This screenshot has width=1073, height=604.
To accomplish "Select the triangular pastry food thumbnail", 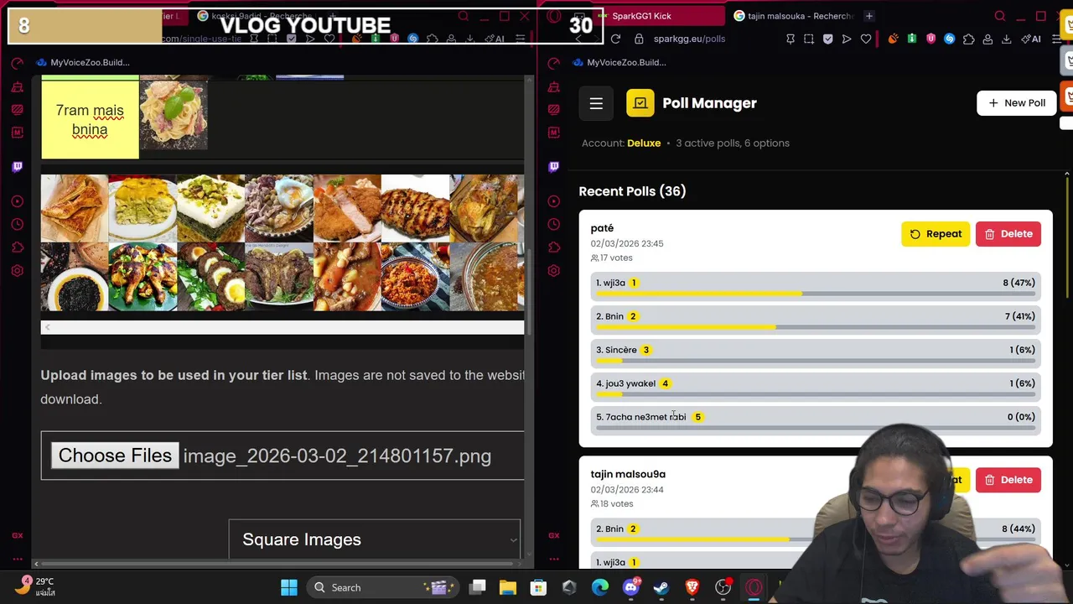I will point(75,208).
